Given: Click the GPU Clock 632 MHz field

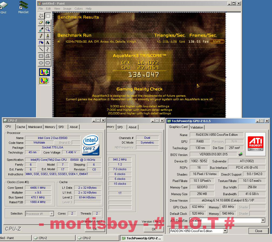Looking at the screenshot, I should tap(198, 207).
